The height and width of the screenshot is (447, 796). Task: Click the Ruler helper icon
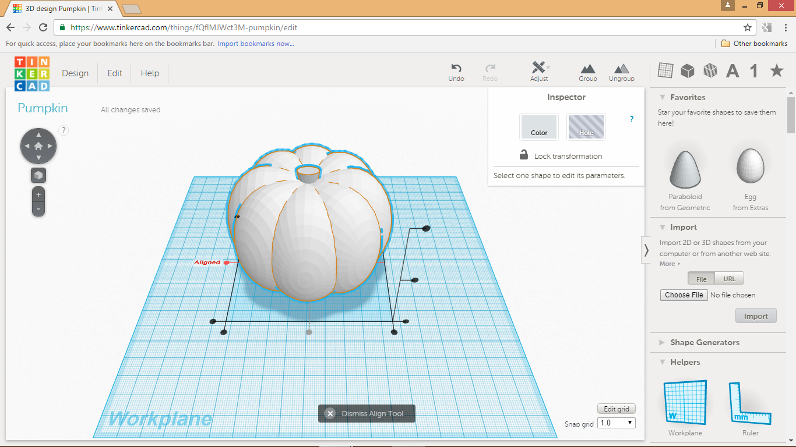[x=750, y=402]
